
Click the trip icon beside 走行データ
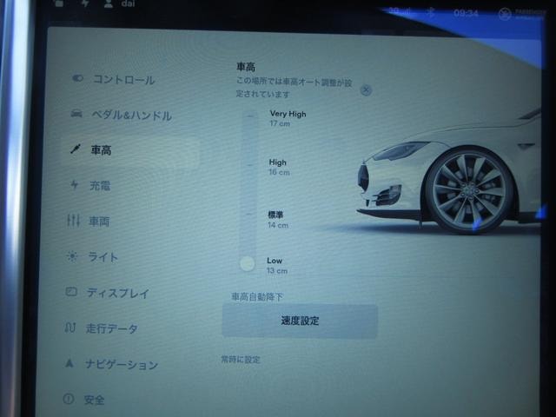tap(69, 328)
